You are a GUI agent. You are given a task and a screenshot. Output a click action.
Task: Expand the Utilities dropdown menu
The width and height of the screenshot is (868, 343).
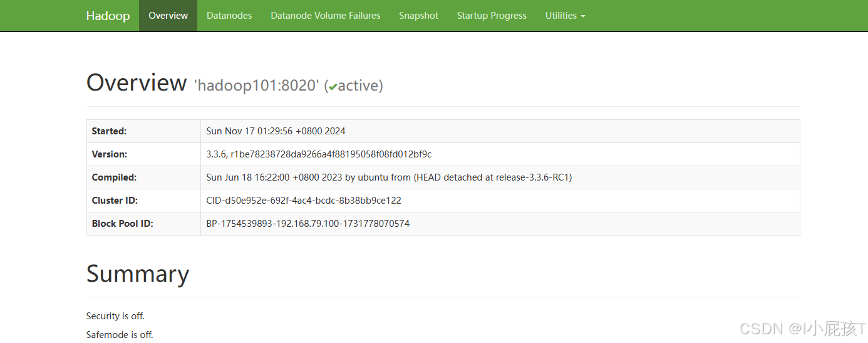click(x=565, y=16)
